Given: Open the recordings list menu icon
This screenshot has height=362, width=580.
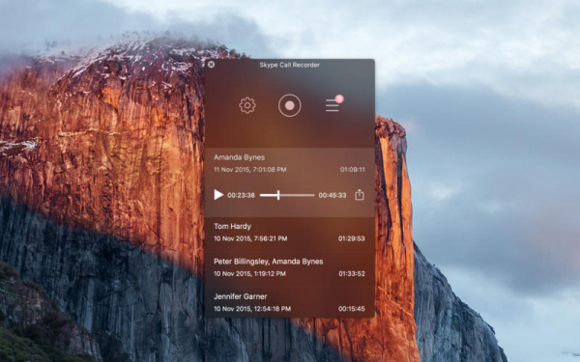Looking at the screenshot, I should pos(333,105).
